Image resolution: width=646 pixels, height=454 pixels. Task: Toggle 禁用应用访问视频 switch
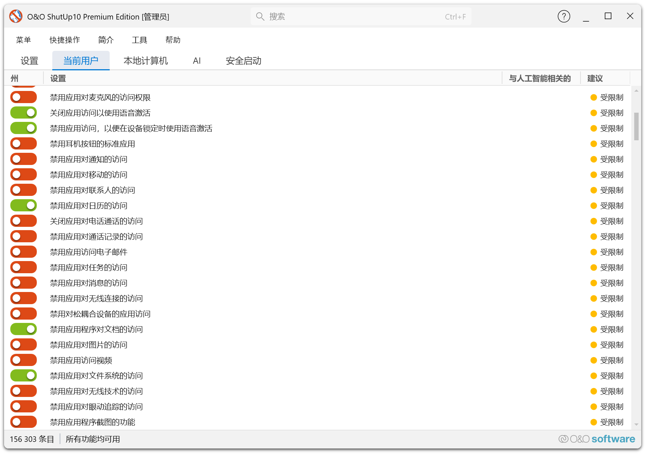[x=24, y=360]
